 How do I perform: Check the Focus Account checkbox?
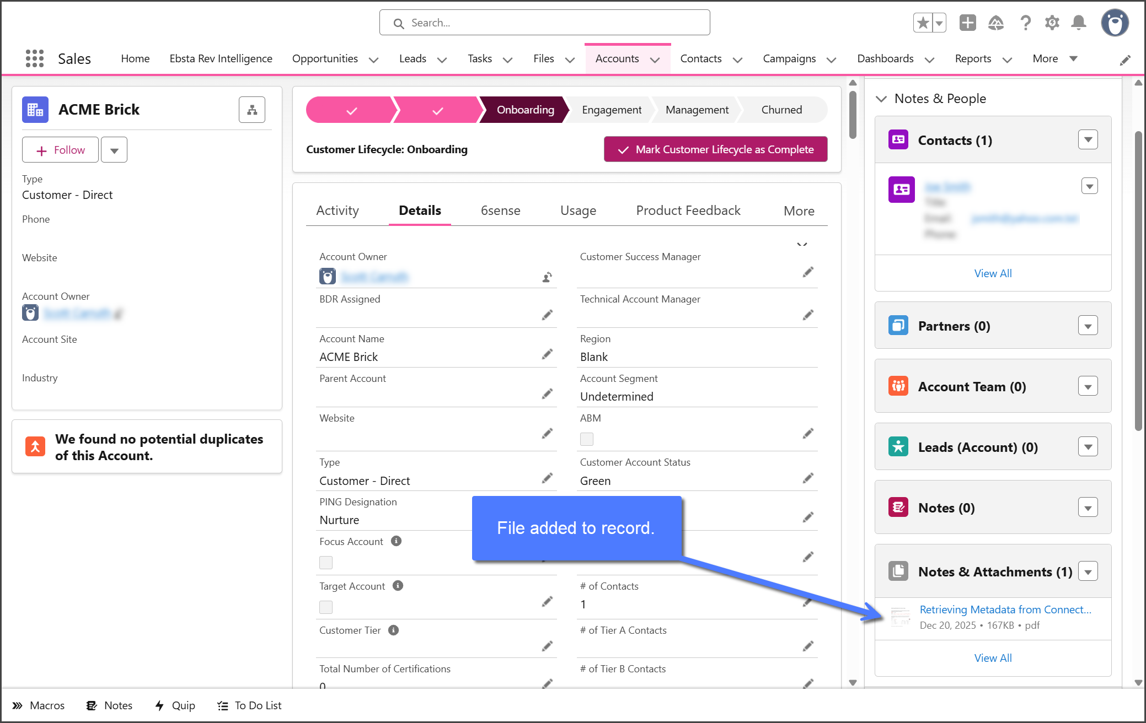(x=326, y=563)
